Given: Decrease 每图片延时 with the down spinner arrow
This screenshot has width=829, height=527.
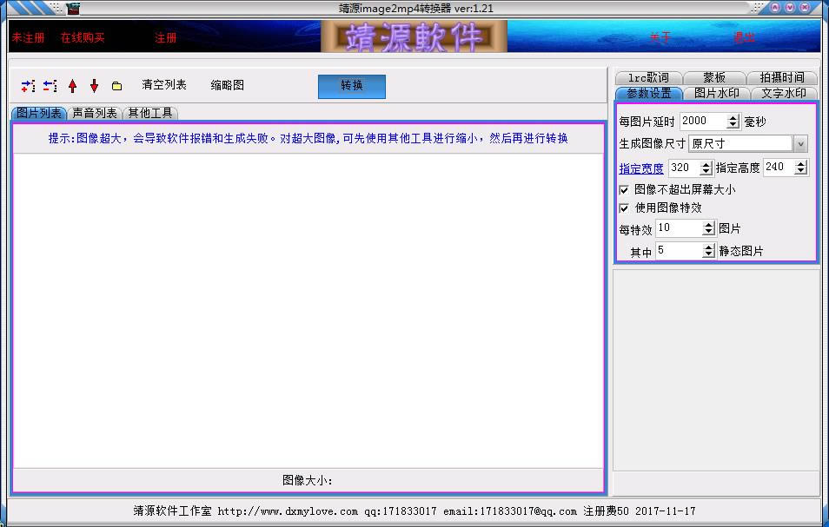Looking at the screenshot, I should [x=733, y=125].
